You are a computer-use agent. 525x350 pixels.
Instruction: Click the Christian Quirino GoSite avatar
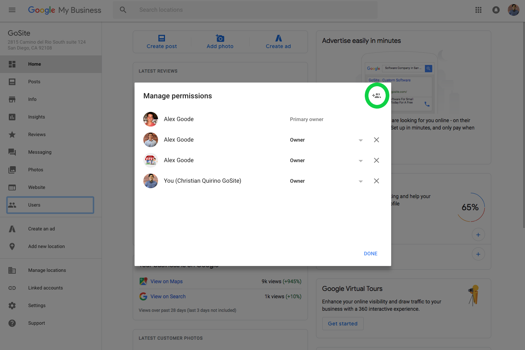point(151,181)
